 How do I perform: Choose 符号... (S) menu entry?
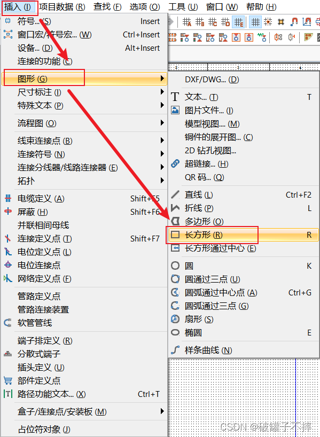pos(84,21)
